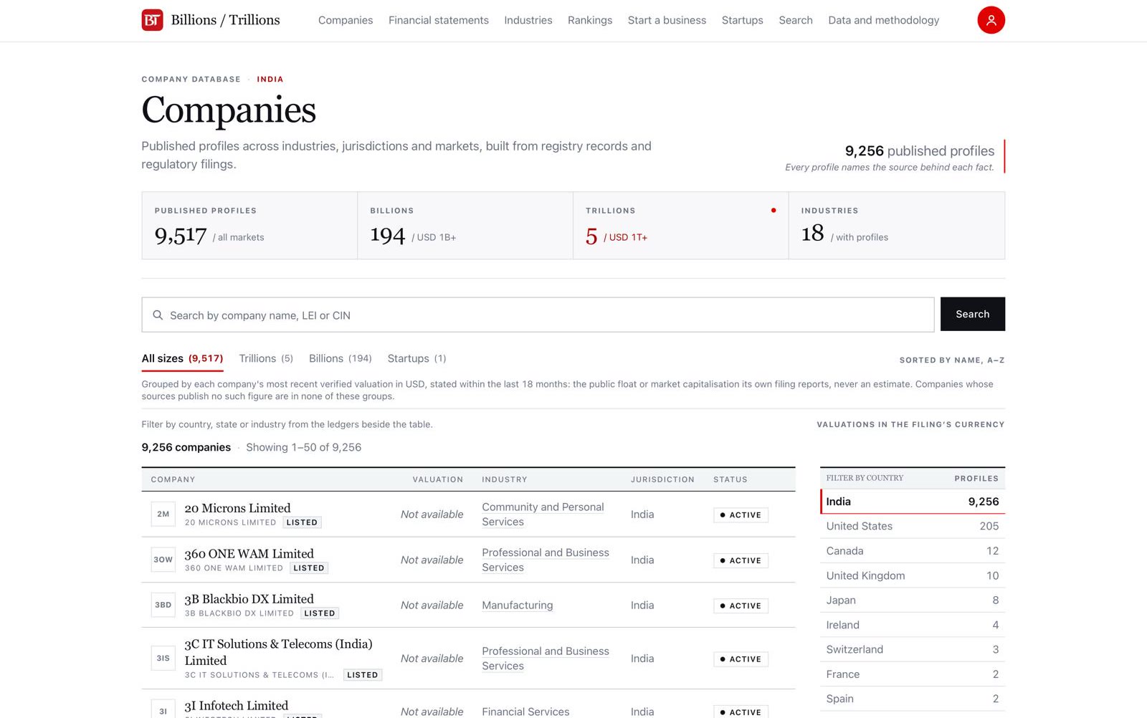1147x718 pixels.
Task: Filter companies by United Kingdom
Action: [x=913, y=575]
